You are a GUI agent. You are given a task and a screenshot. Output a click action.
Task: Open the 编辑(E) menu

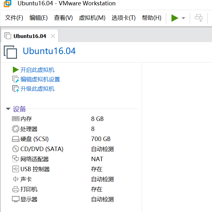39,18
